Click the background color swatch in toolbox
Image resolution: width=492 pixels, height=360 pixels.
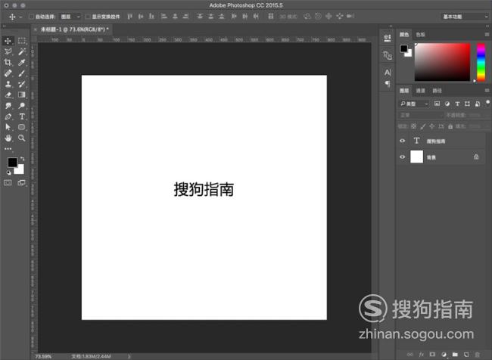pos(20,170)
